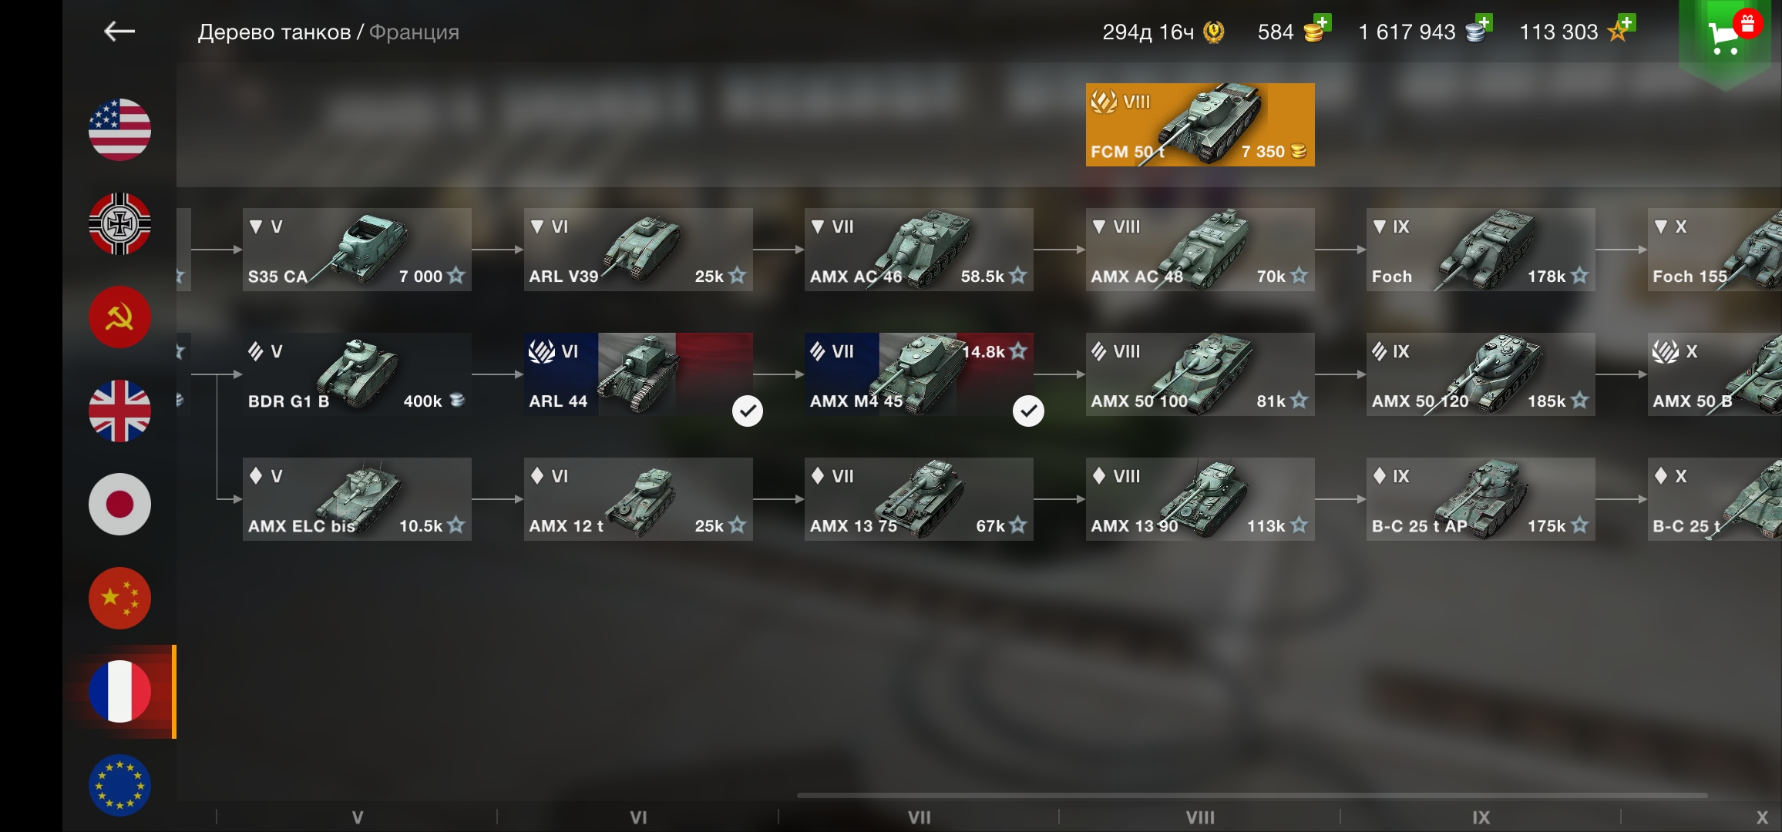1782x832 pixels.
Task: Jump to tier VIII column label
Action: 1200,817
